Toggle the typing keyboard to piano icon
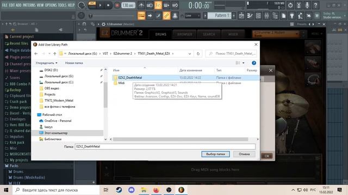 pos(141,16)
